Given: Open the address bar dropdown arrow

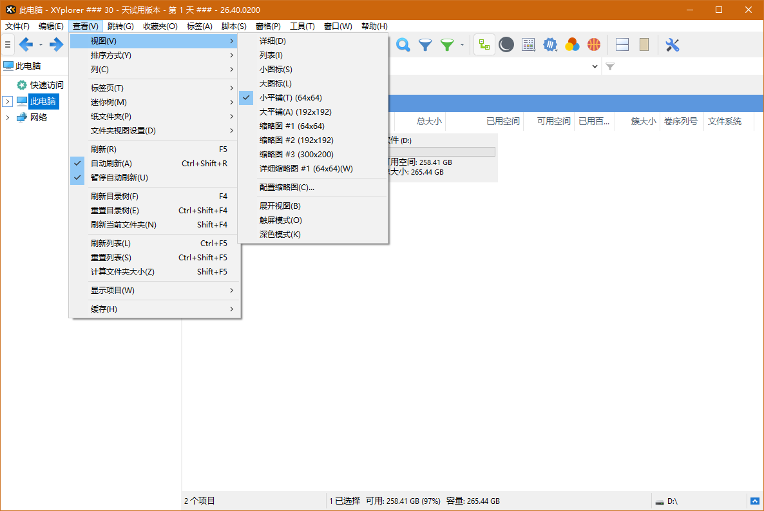Looking at the screenshot, I should [595, 66].
